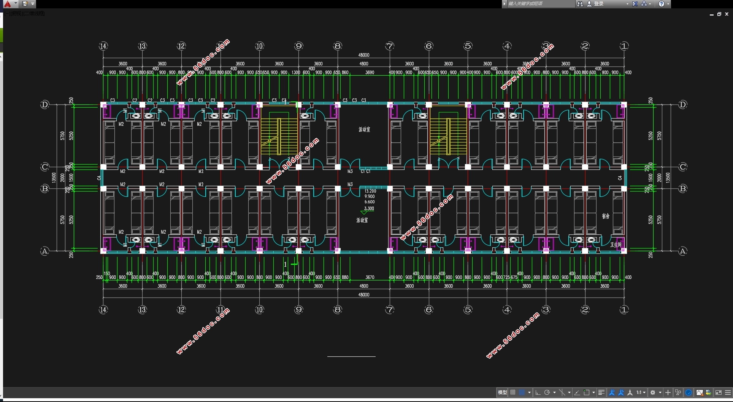Click the isolate objects icon
Screen dimensions: 733x402
coord(678,393)
